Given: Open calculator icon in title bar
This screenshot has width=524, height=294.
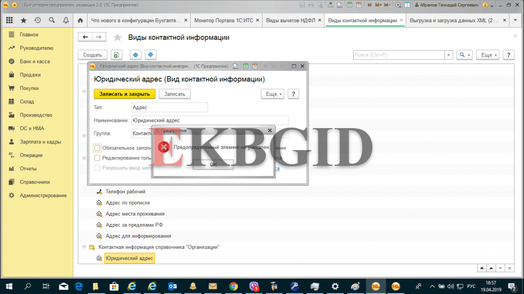Looking at the screenshot, I should pos(349,5).
